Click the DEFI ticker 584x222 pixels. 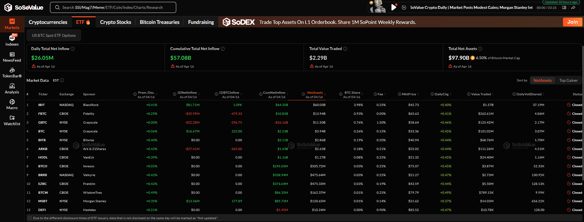coord(42,210)
